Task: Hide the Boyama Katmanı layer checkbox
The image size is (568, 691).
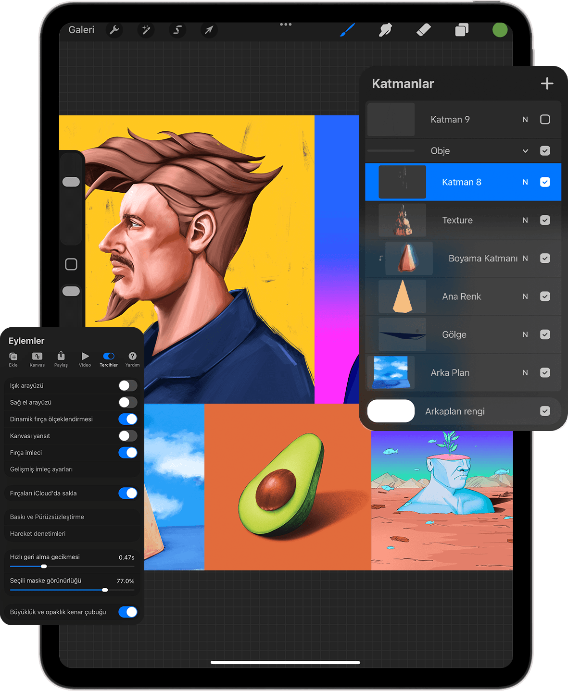Action: (545, 258)
